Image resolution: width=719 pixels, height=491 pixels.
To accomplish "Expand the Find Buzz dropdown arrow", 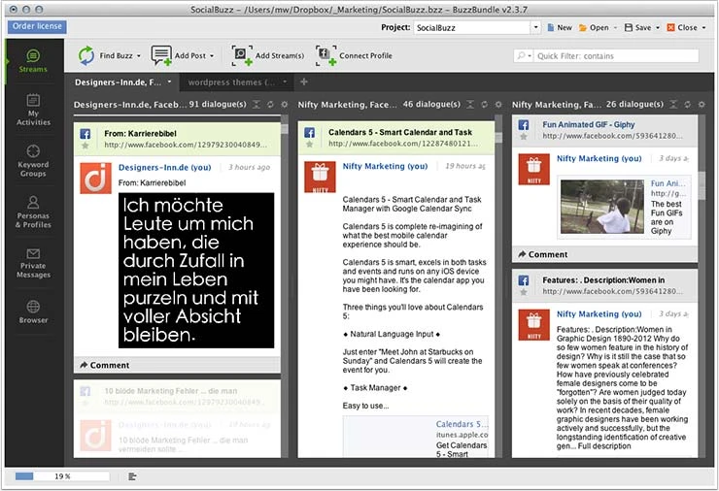I will 139,56.
